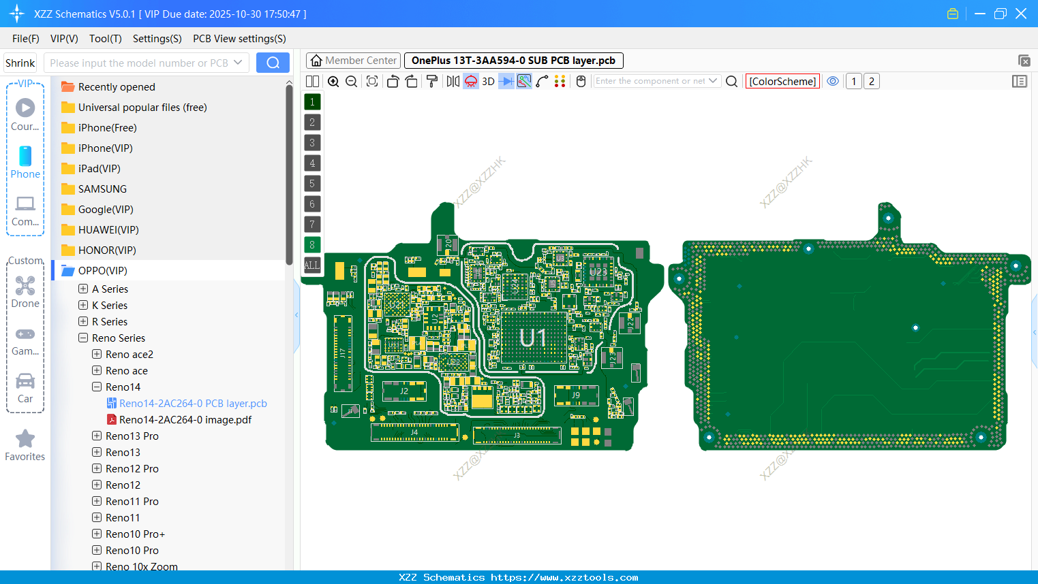Select the U1 chip on the board

point(533,338)
